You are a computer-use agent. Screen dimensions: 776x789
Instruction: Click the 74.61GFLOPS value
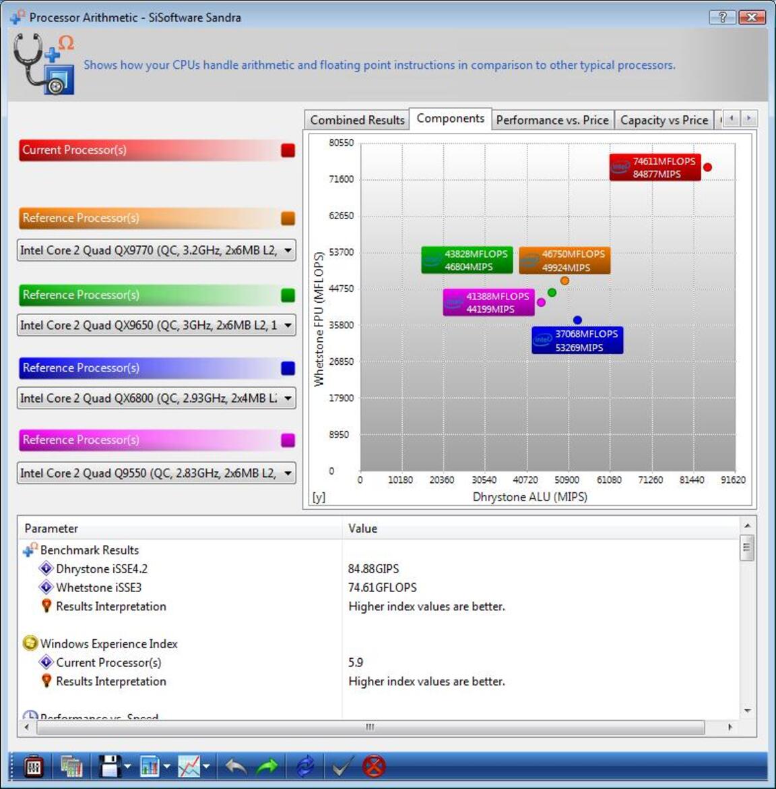(x=383, y=587)
